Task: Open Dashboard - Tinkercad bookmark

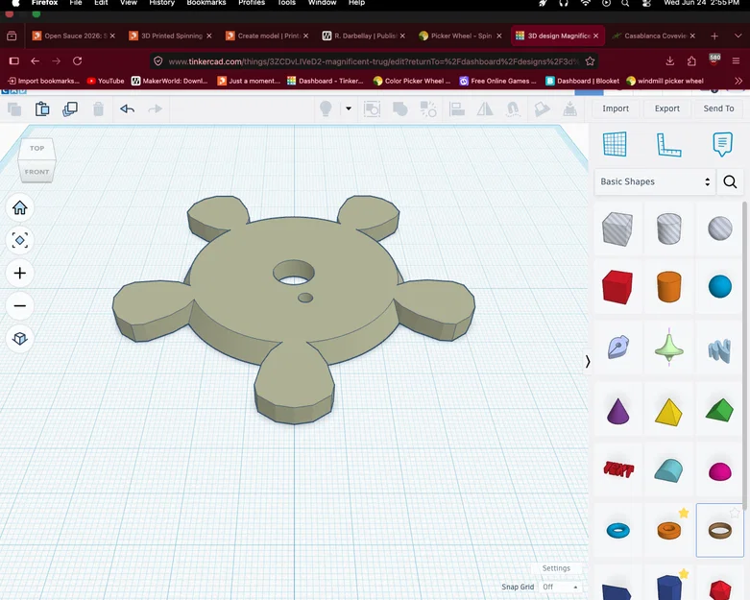Action: click(326, 81)
